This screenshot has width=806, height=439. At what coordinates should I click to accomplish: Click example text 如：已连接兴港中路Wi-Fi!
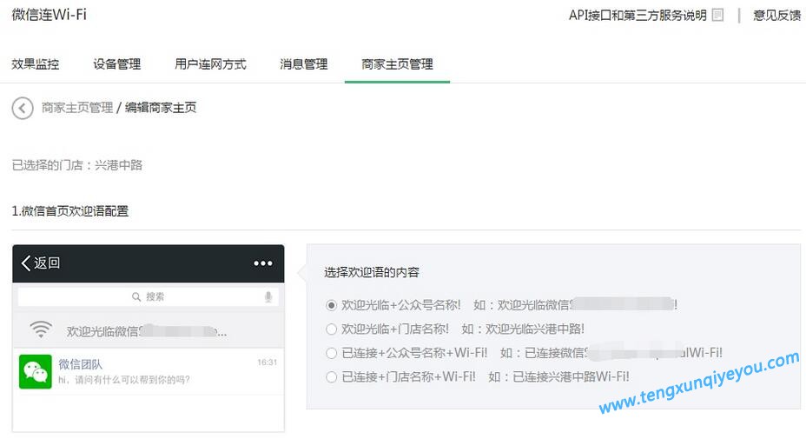(558, 376)
